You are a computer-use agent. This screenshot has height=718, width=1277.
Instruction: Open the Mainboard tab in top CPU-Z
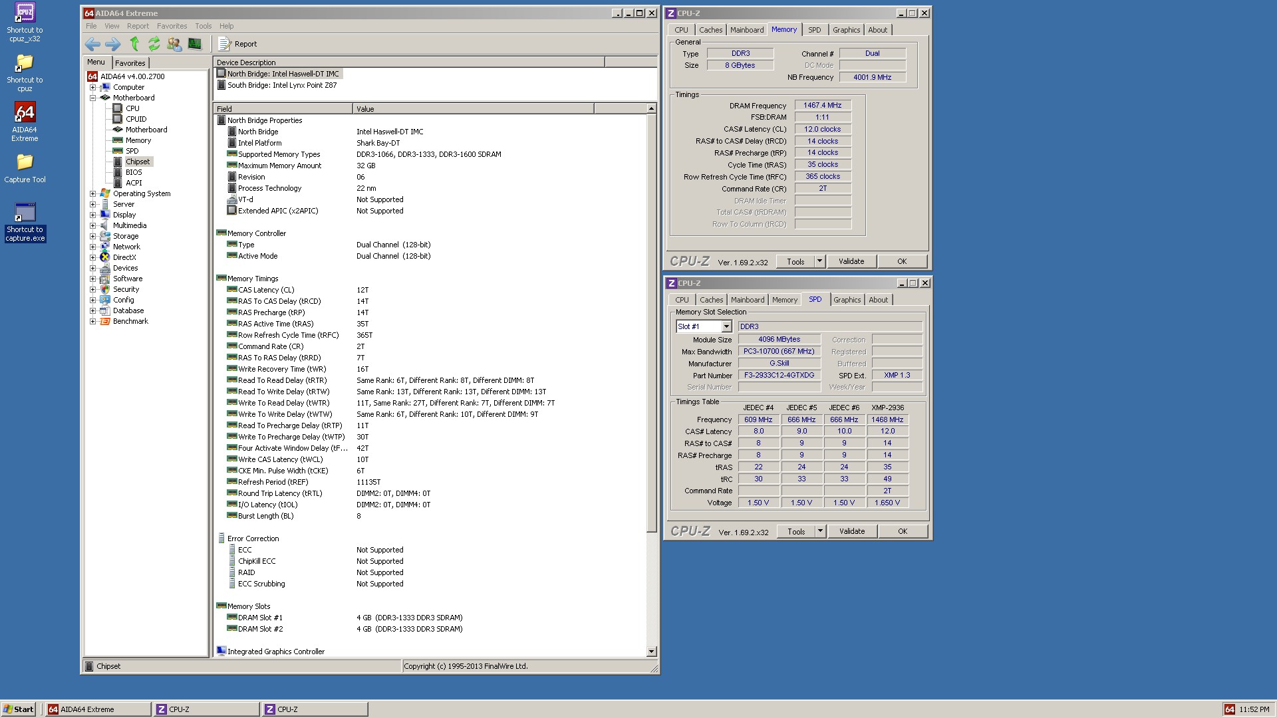747,30
